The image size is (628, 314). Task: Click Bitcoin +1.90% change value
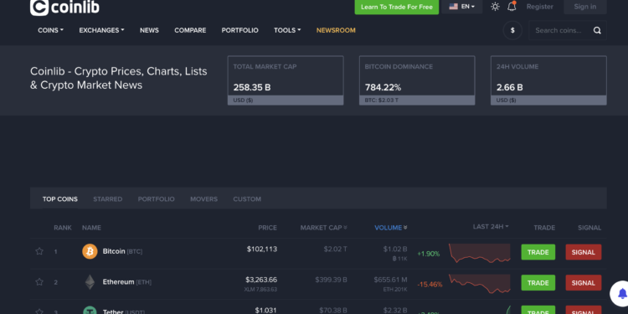point(429,254)
